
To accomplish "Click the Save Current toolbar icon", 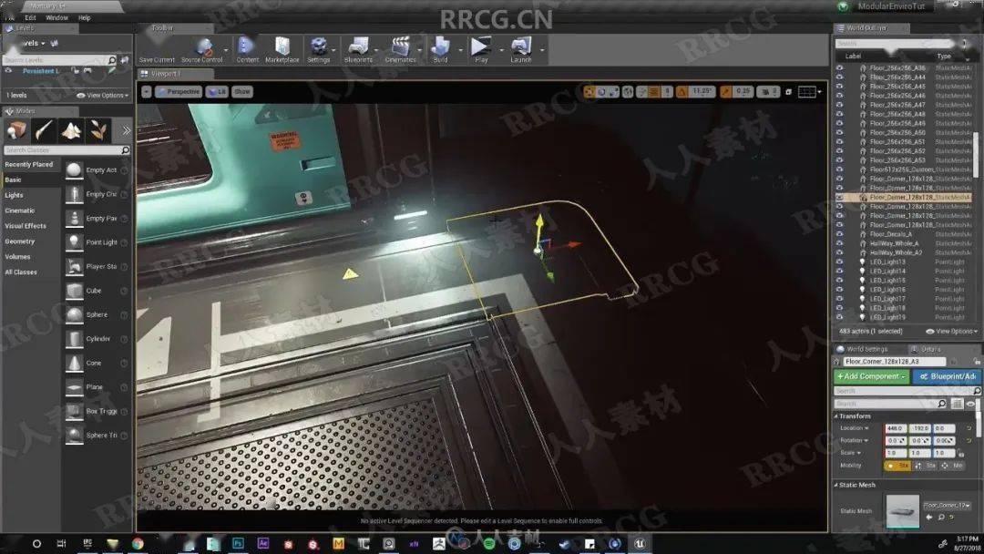I will coord(157,49).
